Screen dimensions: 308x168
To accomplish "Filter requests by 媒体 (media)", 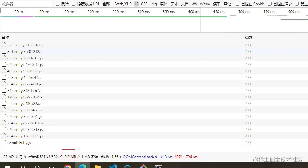I will click(163, 4).
